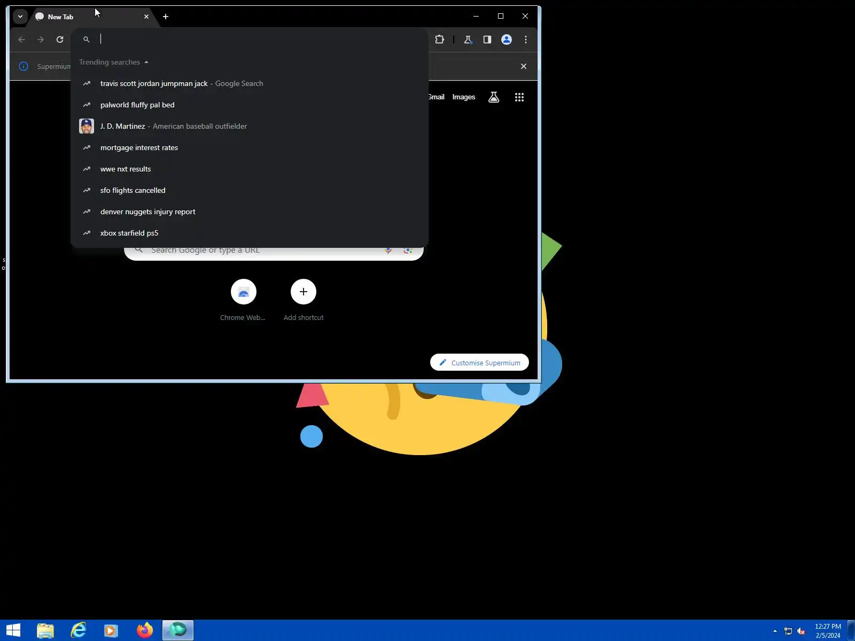Dismiss the Supermium info bar
The image size is (855, 641).
(x=524, y=66)
